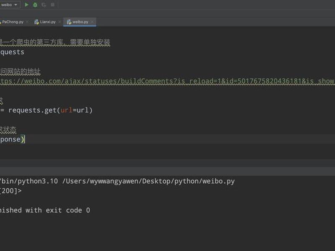
Task: Click the Python file icon on Lianxi.py tab
Action: click(x=36, y=22)
